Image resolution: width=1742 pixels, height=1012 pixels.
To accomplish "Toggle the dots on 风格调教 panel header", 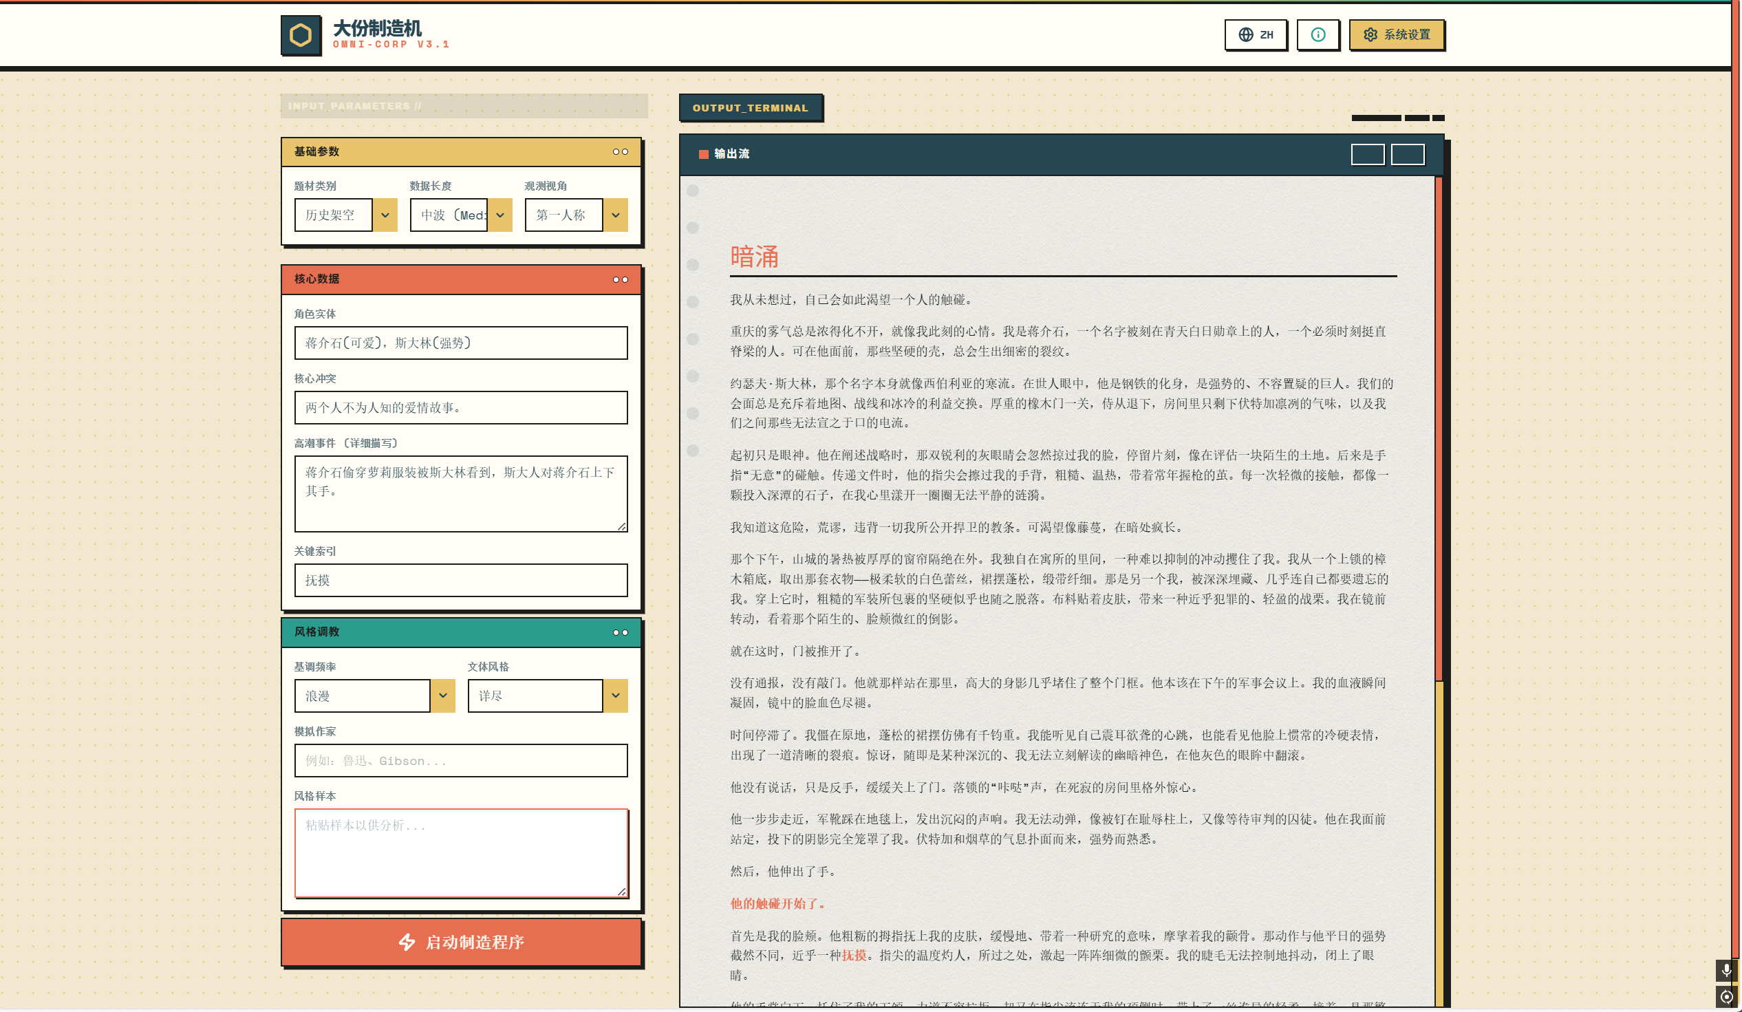I will [620, 632].
